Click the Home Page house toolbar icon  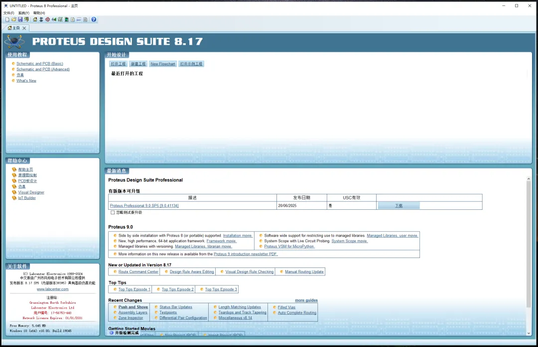coord(35,19)
